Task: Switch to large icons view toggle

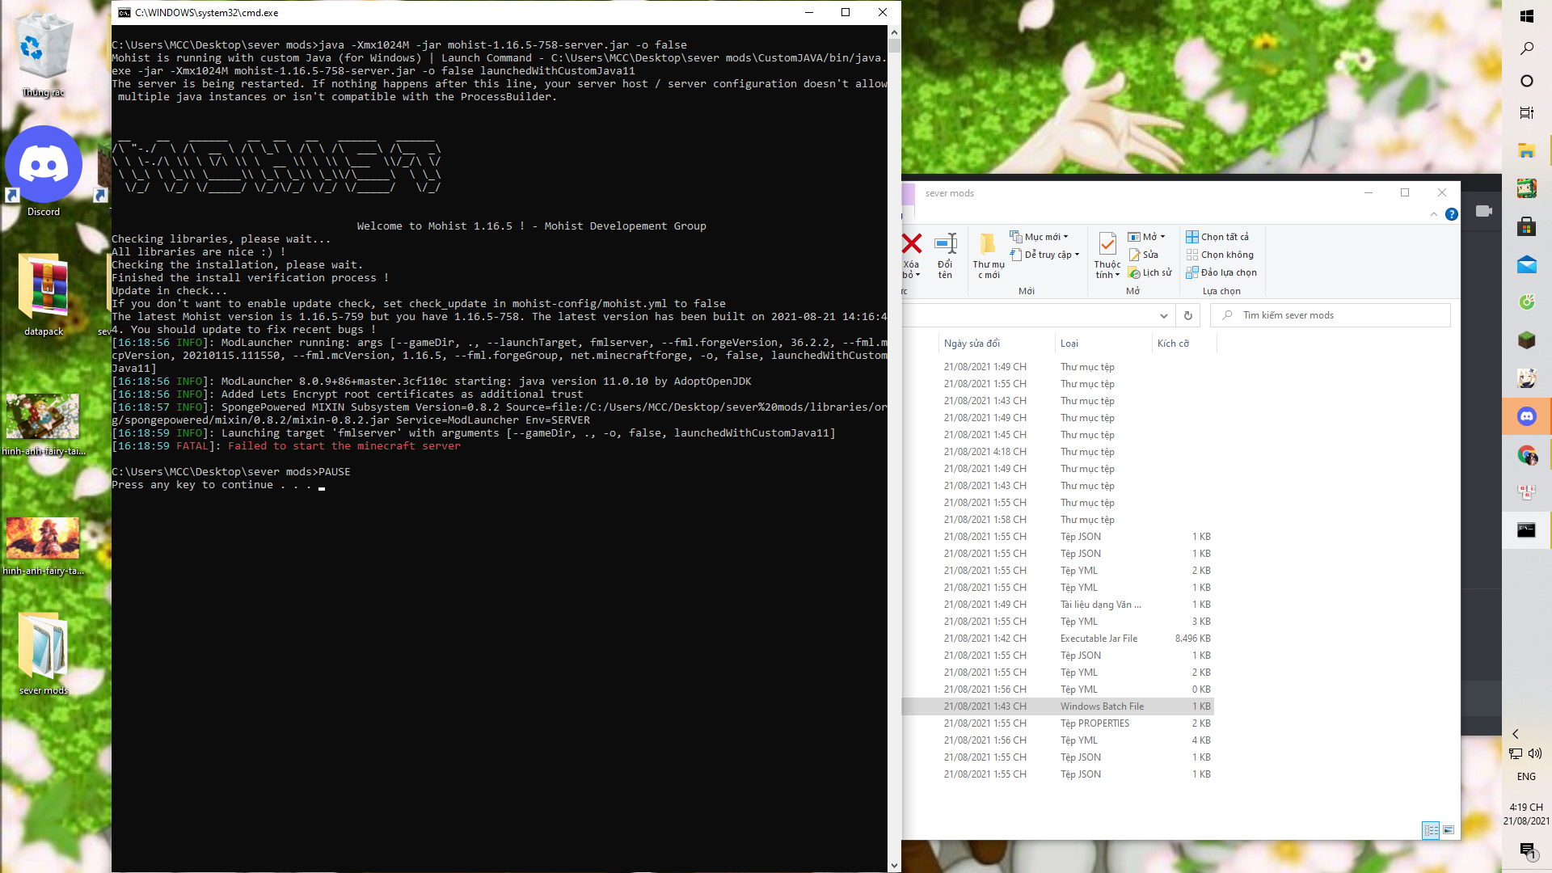Action: pos(1449,830)
